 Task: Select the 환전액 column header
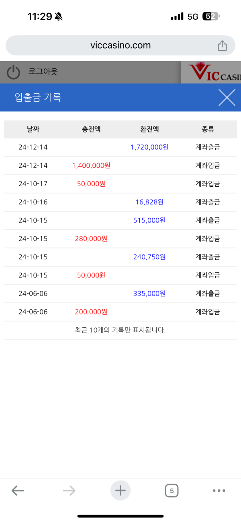click(x=149, y=129)
